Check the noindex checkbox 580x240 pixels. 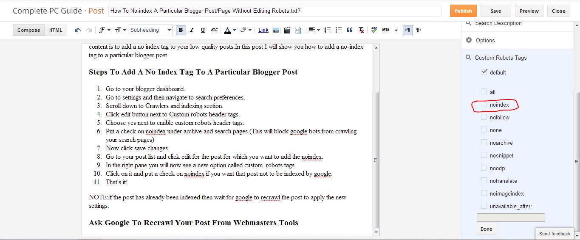pos(484,104)
